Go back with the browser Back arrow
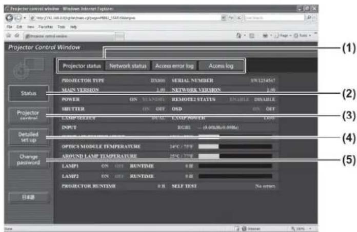Viewport: 357px width, 232px height. coord(9,18)
